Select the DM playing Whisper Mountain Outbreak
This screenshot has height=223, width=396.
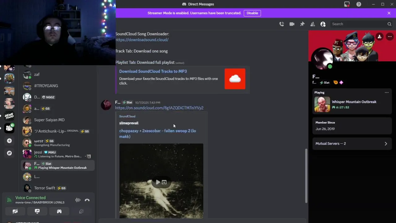point(58,165)
